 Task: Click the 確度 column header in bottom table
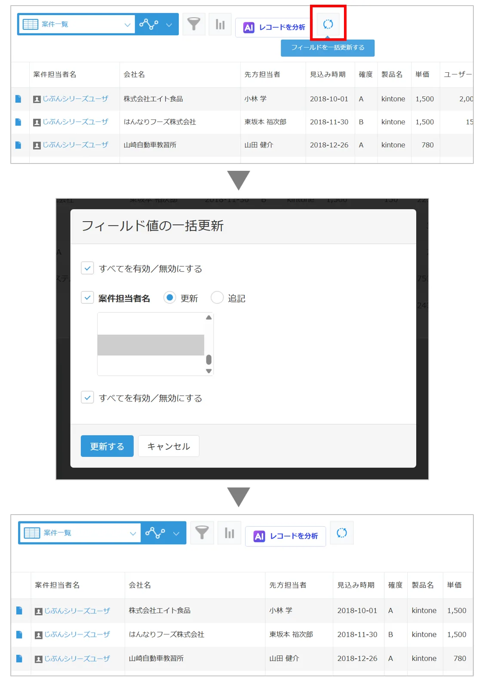point(395,585)
